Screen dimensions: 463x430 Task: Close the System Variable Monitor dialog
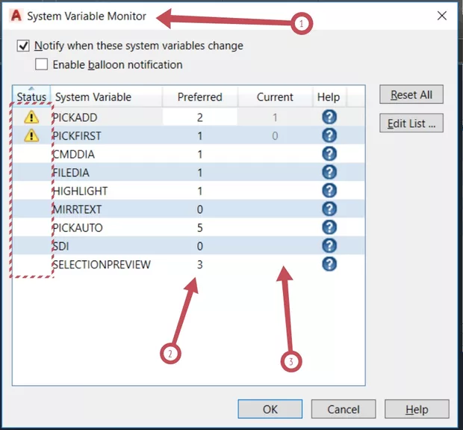(441, 15)
